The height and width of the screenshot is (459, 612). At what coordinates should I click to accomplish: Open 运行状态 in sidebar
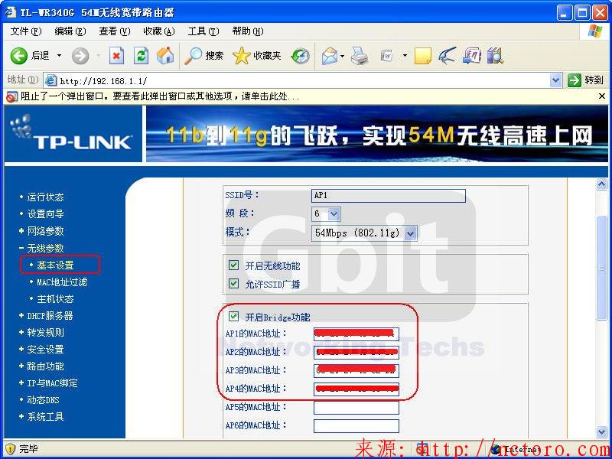(x=45, y=197)
